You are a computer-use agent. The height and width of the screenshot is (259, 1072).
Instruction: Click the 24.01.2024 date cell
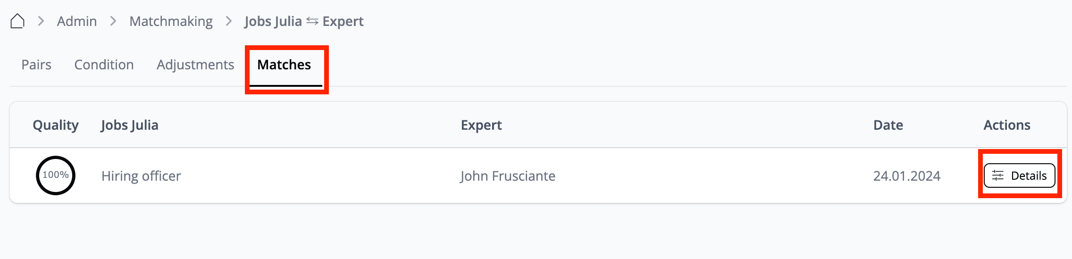point(906,176)
